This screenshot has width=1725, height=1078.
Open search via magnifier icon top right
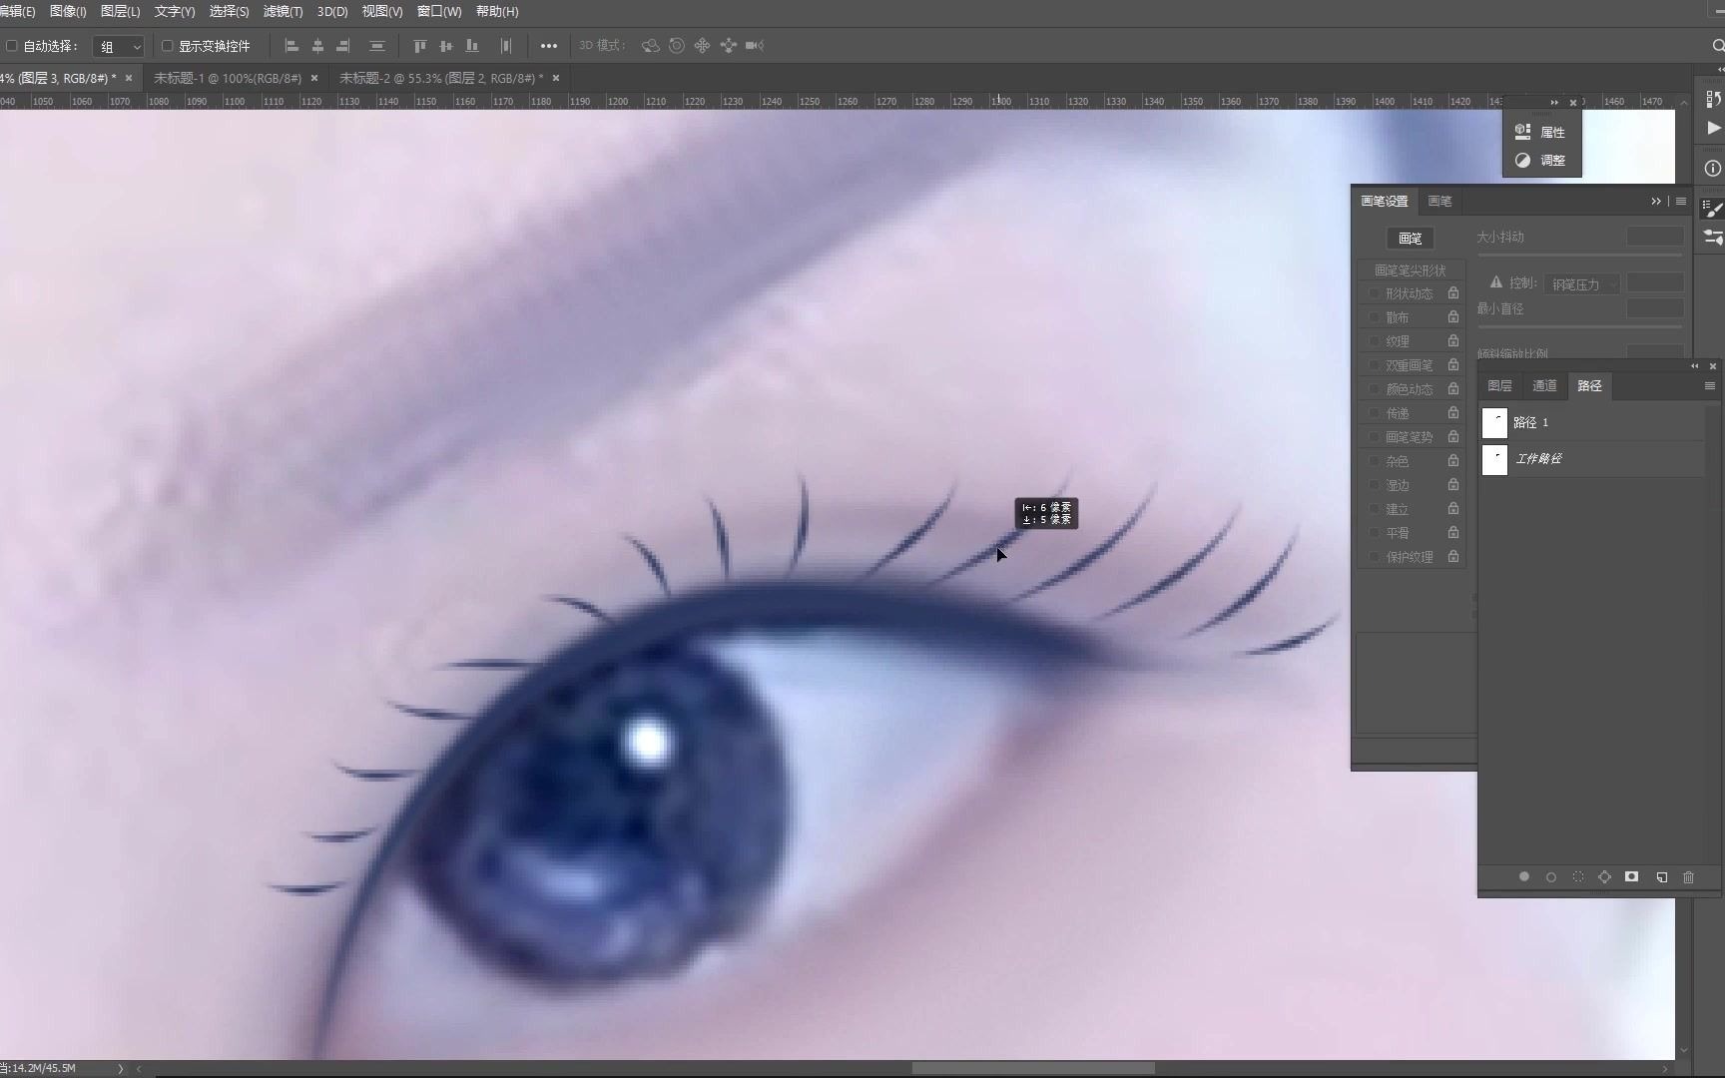point(1718,46)
